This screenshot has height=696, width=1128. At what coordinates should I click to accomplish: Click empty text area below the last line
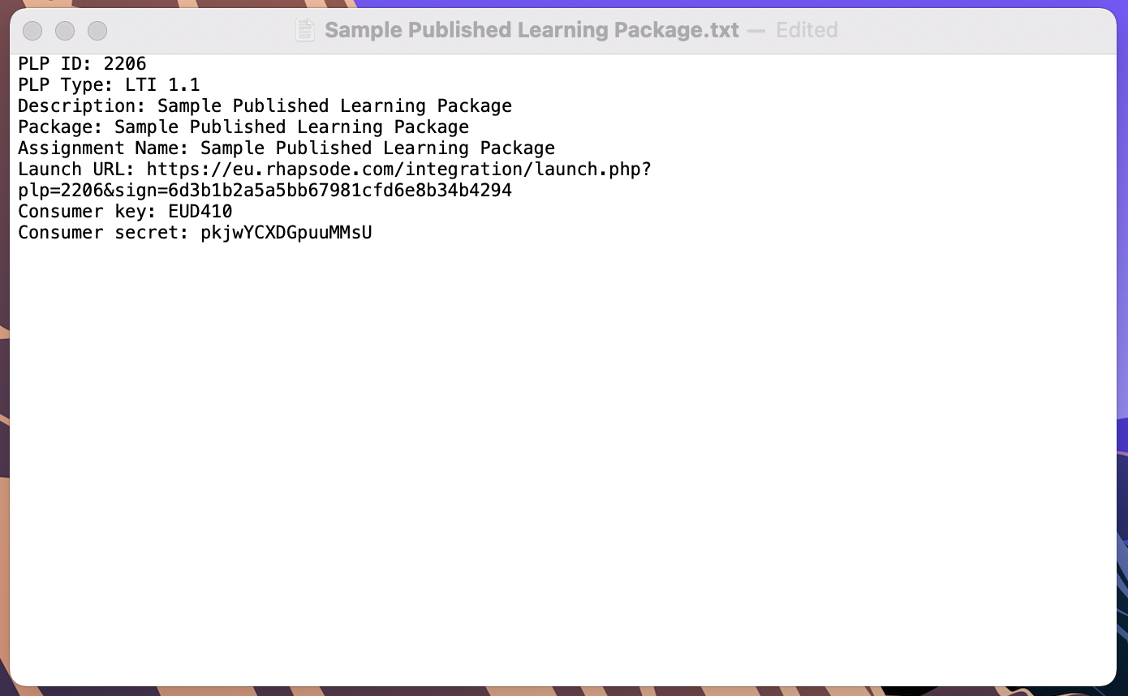coord(563,462)
